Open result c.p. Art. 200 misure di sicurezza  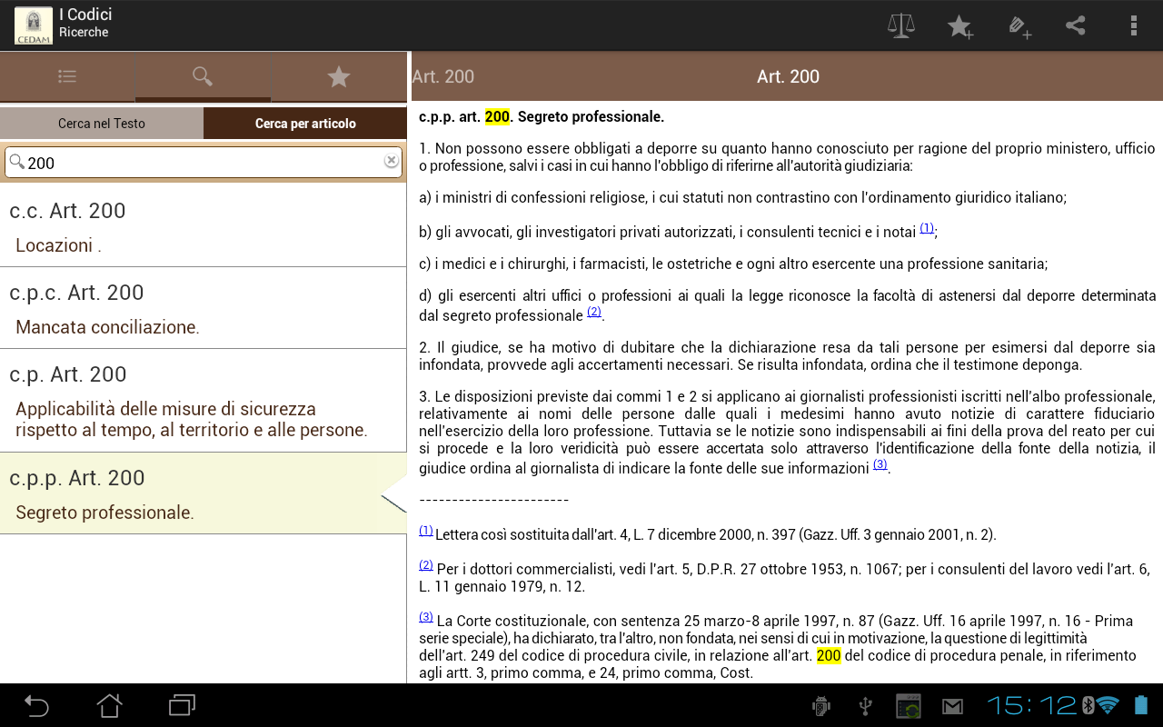(204, 401)
